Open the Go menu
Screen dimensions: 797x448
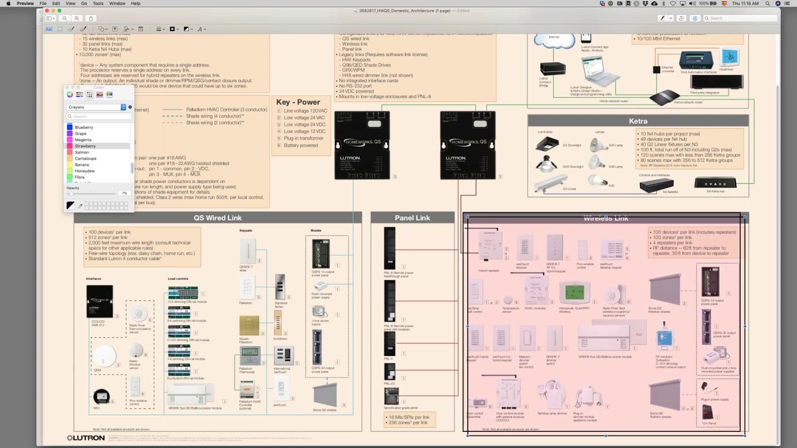coord(84,3)
